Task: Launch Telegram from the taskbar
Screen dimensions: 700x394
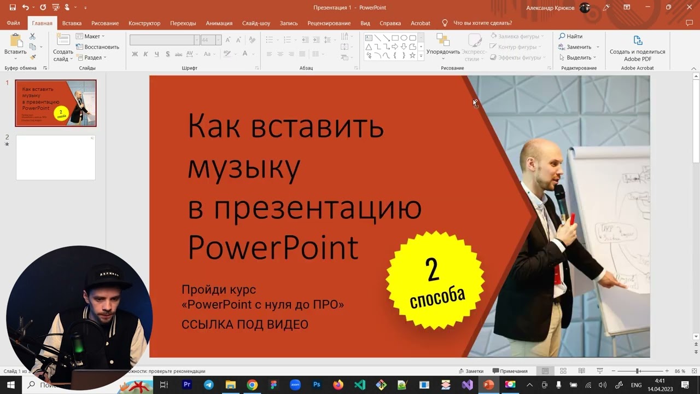Action: tap(208, 385)
